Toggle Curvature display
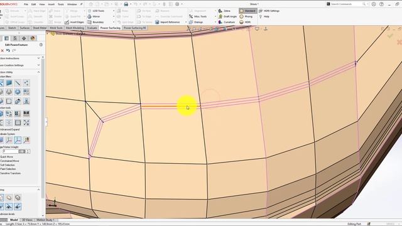Image resolution: width=402 pixels, height=226 pixels. point(227,23)
